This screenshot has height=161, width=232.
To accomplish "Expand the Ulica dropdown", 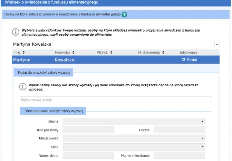I will [203, 147].
